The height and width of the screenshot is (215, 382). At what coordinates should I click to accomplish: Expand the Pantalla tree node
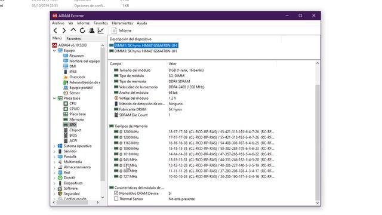pos(54,156)
